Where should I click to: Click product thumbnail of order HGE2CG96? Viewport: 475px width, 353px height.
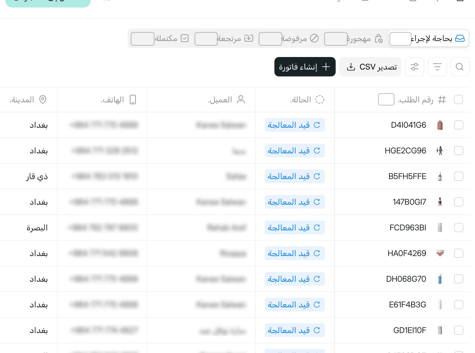click(x=440, y=151)
